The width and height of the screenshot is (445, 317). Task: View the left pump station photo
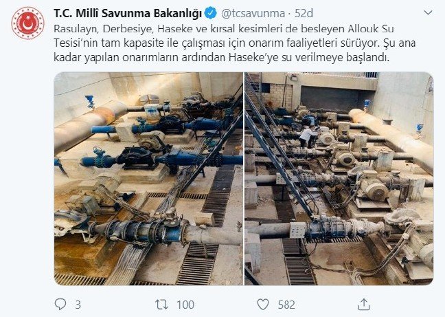coord(148,179)
